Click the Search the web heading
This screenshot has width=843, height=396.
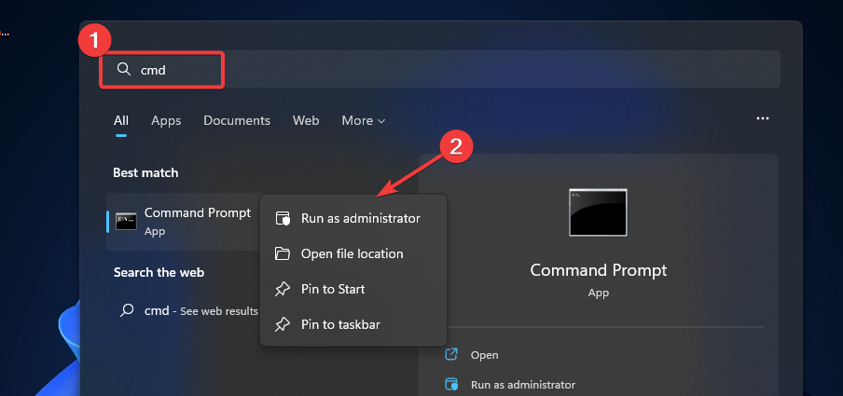(159, 272)
